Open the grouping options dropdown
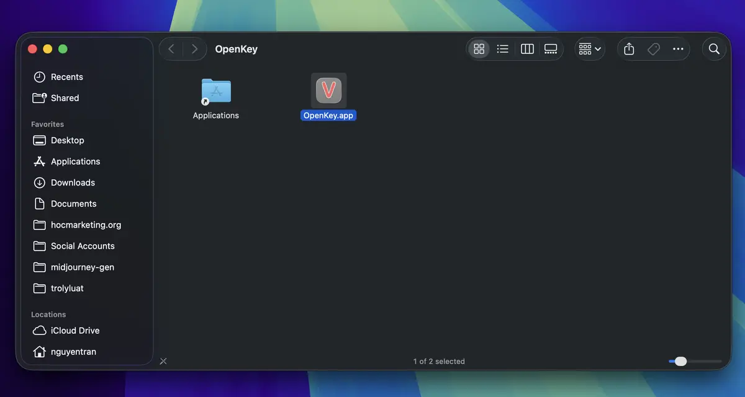This screenshot has width=745, height=397. pyautogui.click(x=588, y=48)
